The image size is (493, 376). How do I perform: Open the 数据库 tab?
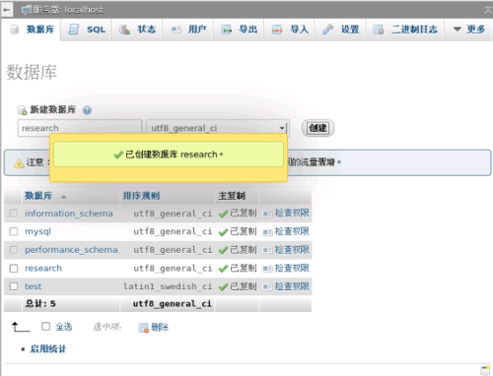click(x=32, y=30)
